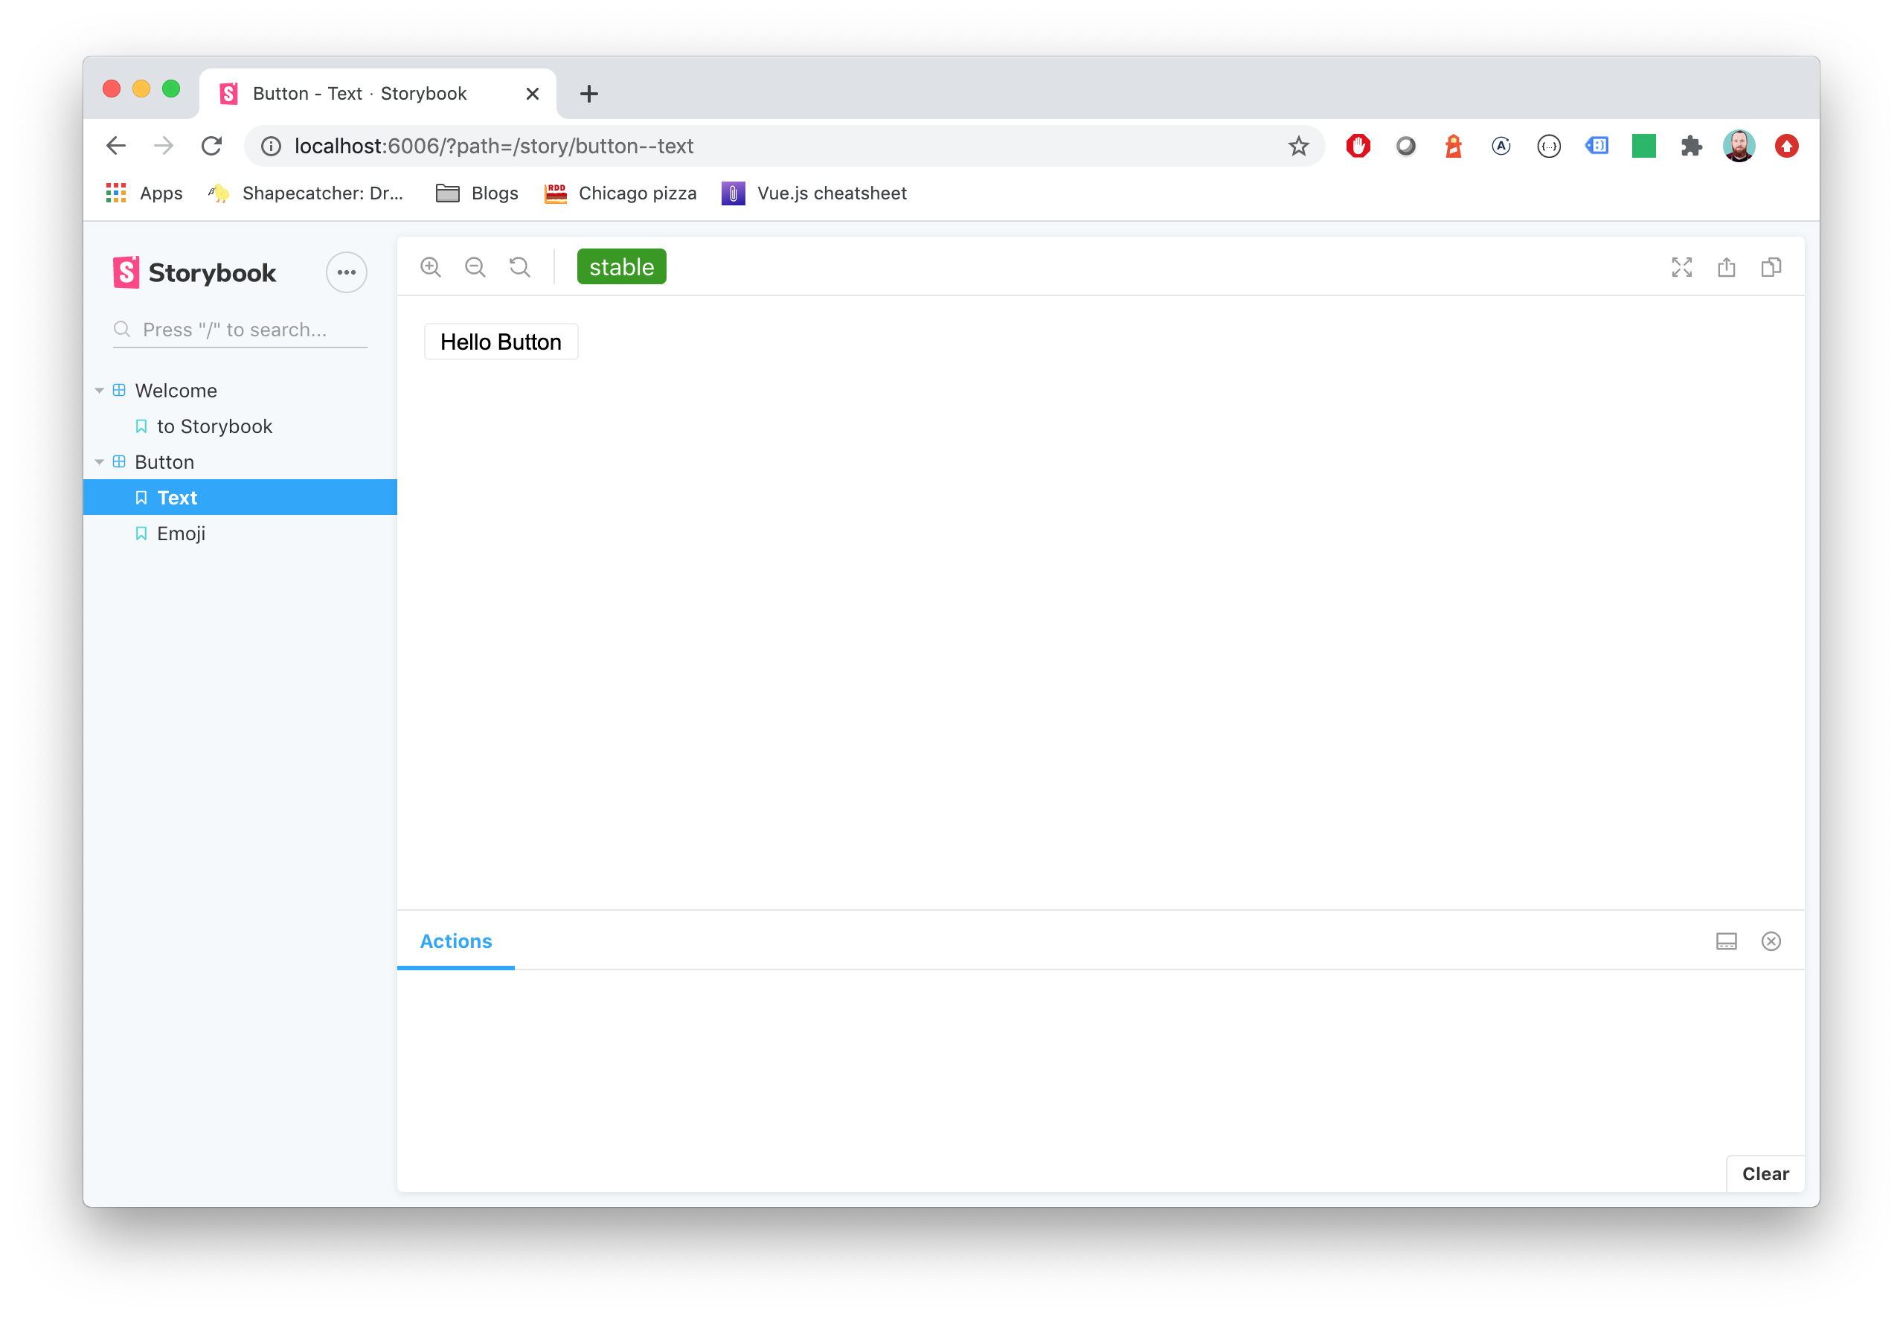Screen dimensions: 1903x1317
Task: Select the Emoji story
Action: coord(181,534)
